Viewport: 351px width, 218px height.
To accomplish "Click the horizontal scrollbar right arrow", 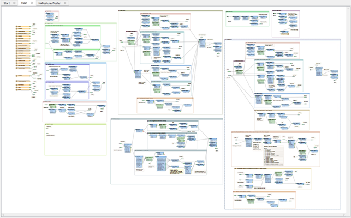I will [344, 215].
